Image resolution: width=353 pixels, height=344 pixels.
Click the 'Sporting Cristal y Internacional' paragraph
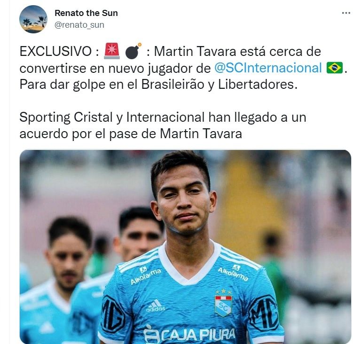click(163, 125)
